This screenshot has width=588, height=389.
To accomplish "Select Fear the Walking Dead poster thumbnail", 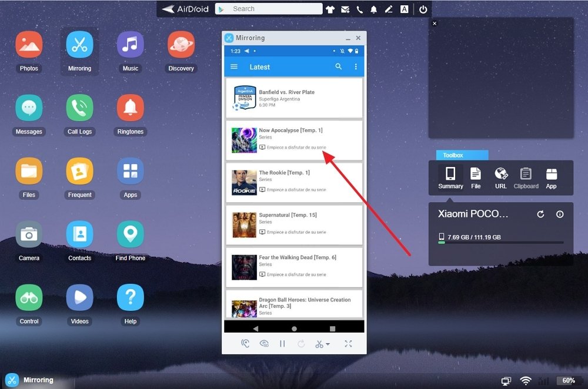I will pyautogui.click(x=244, y=267).
